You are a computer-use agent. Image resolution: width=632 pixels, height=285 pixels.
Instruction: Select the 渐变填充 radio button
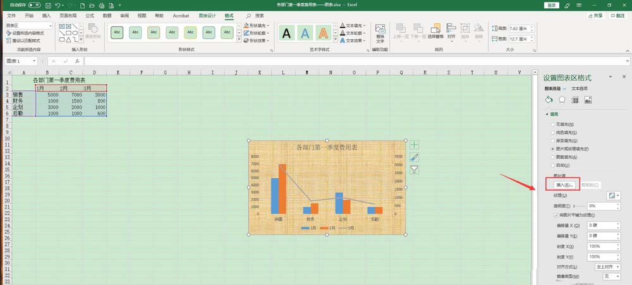click(552, 141)
